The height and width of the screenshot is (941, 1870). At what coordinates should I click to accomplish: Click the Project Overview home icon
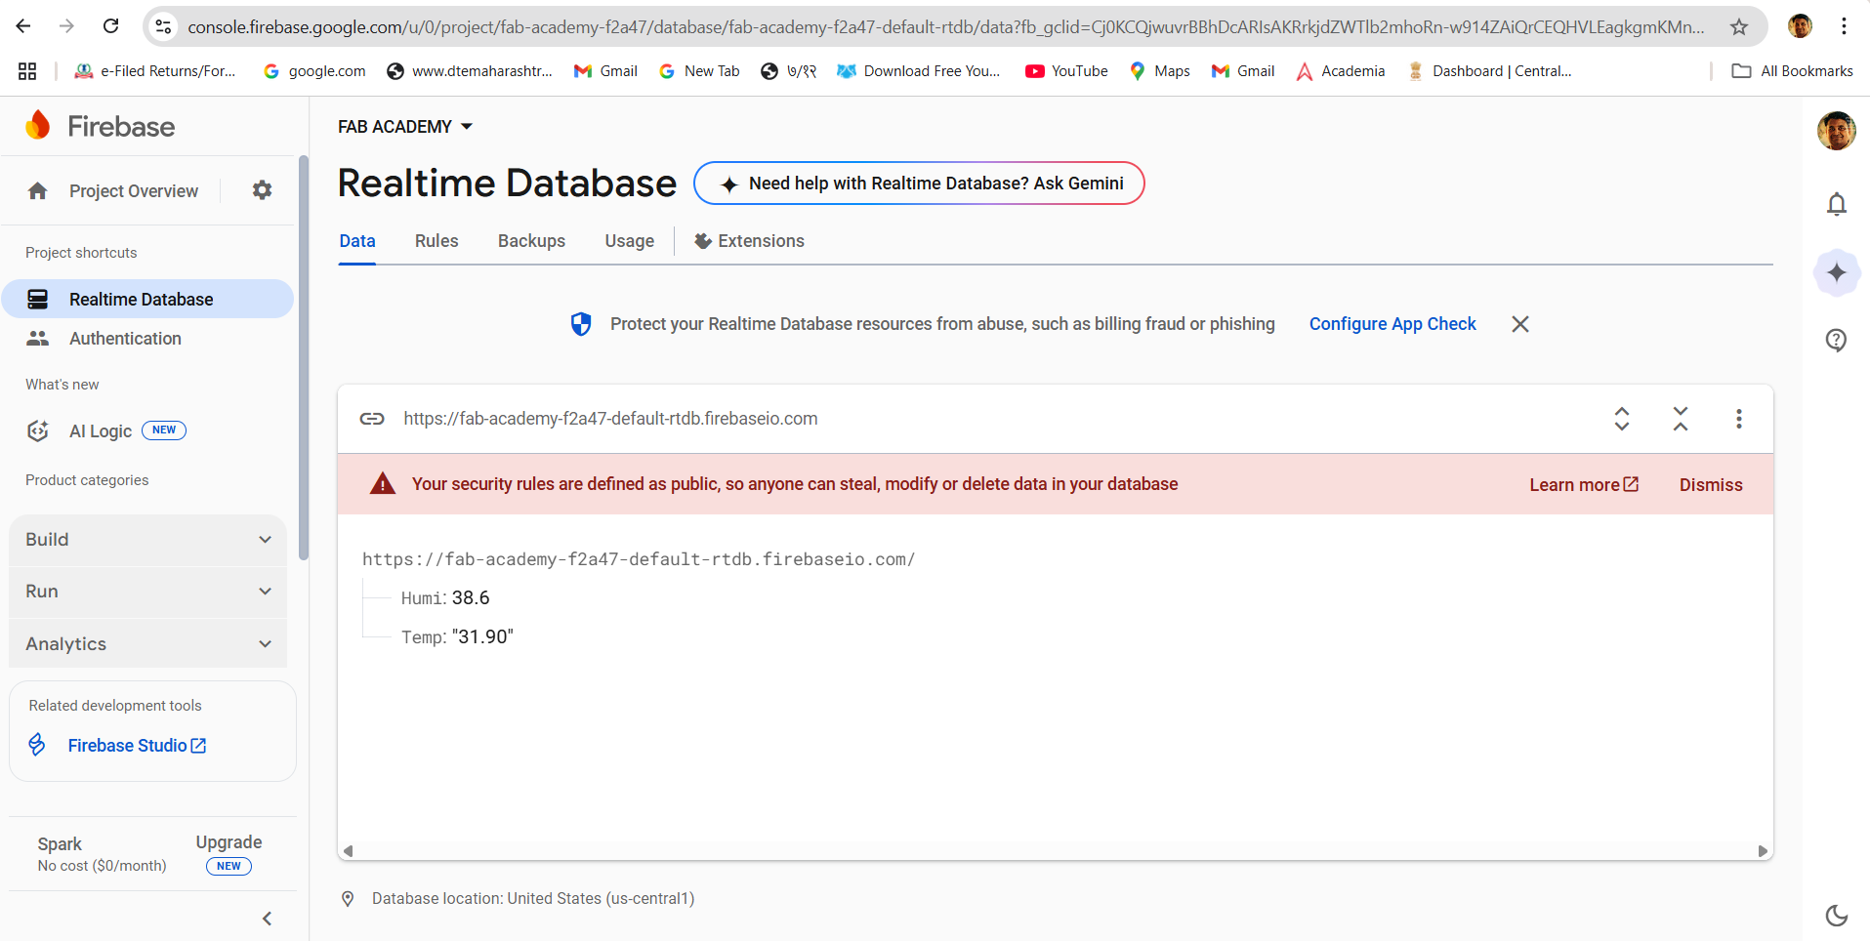pyautogui.click(x=38, y=190)
